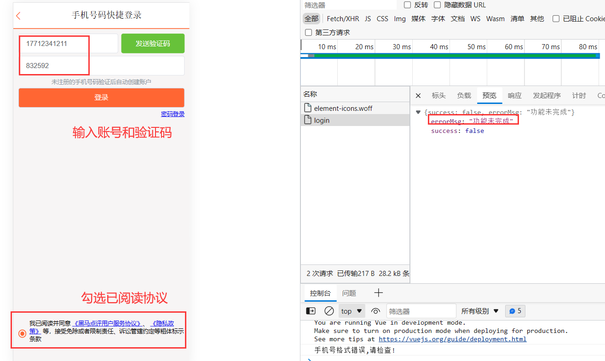Open the 《黑马点评用户服务协议》 link
Image resolution: width=605 pixels, height=361 pixels.
107,323
